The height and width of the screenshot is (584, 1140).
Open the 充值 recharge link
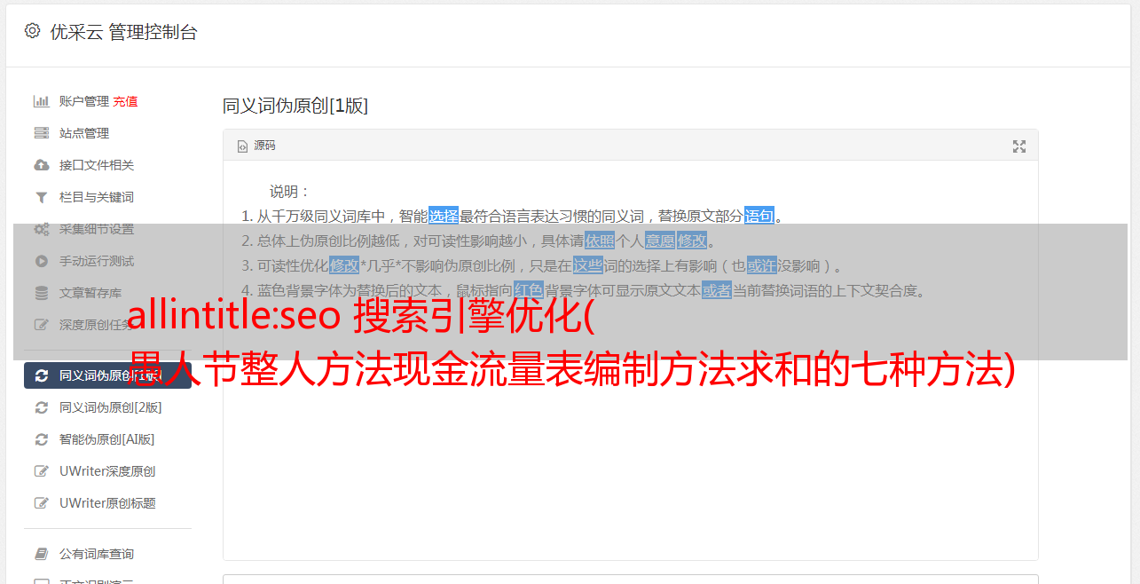pyautogui.click(x=125, y=101)
